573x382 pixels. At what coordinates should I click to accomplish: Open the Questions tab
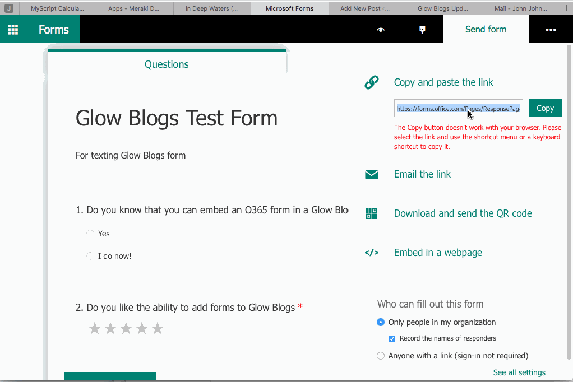[x=167, y=64]
